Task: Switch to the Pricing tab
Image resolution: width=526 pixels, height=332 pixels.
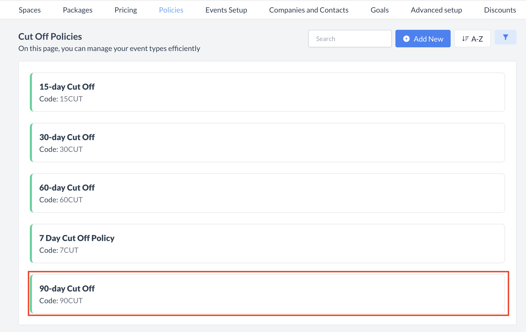Action: [126, 10]
